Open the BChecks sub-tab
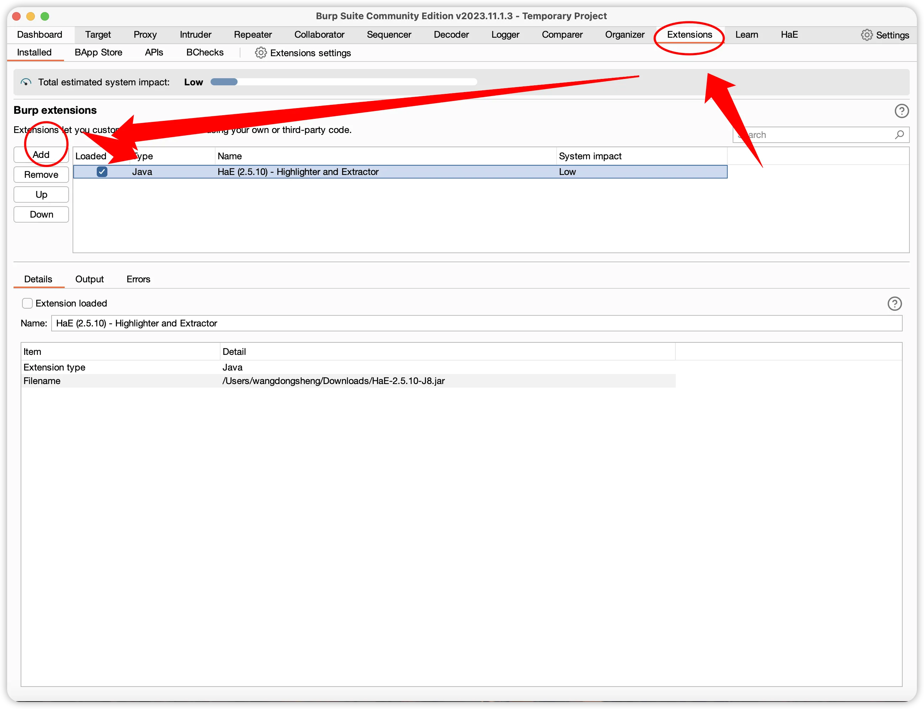The height and width of the screenshot is (709, 924). click(205, 52)
